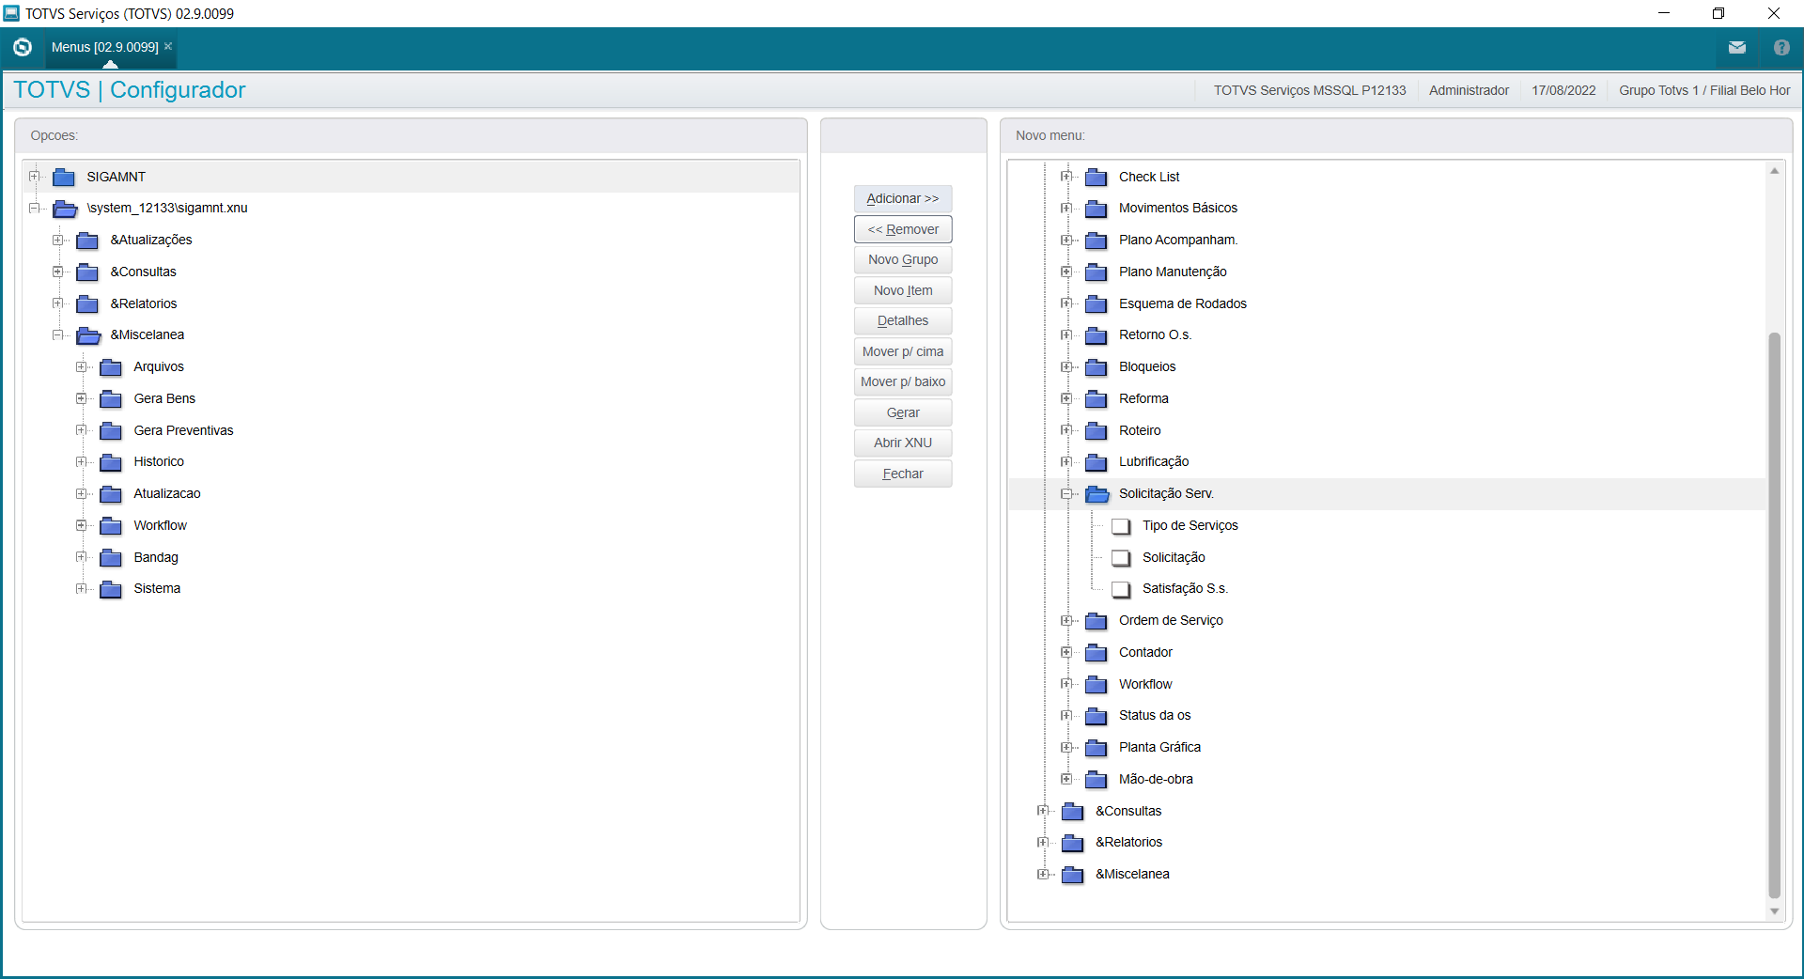Select the Menus [02.9.0099] tab
Image resolution: width=1804 pixels, height=979 pixels.
105,47
